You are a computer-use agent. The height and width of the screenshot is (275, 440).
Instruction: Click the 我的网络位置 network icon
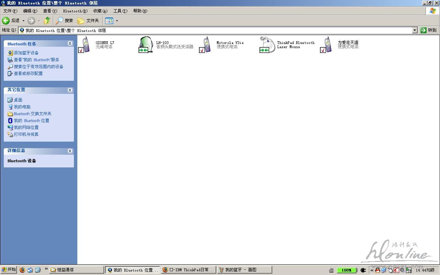pos(10,128)
